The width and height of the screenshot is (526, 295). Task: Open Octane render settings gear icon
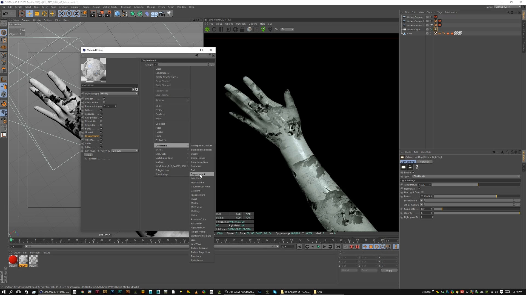pyautogui.click(x=235, y=29)
